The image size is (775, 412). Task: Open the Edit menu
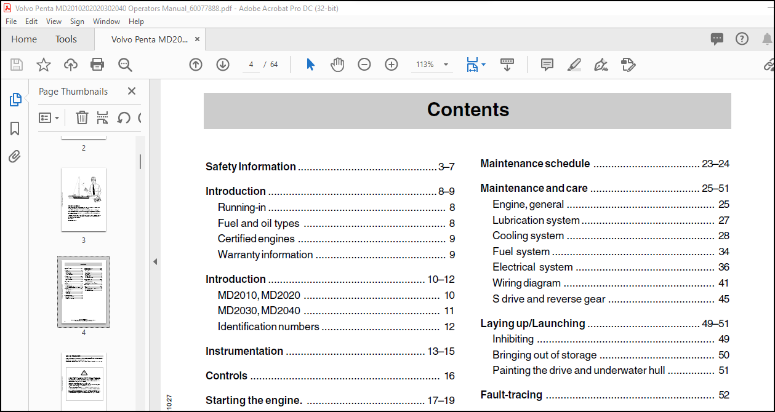click(31, 21)
